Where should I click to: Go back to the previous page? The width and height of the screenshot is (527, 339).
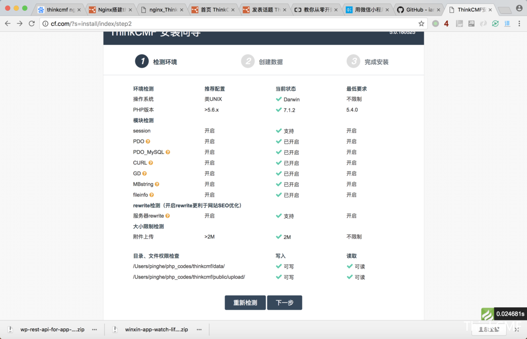click(x=8, y=23)
